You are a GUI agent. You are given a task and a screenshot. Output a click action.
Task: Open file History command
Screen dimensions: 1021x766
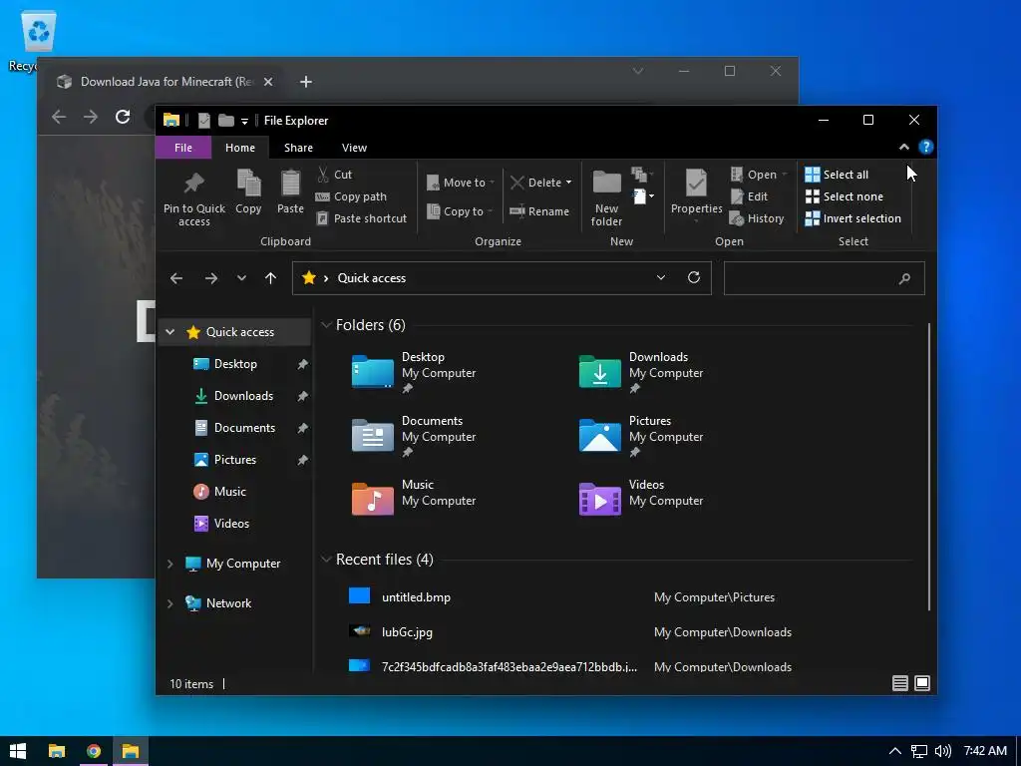coord(757,218)
